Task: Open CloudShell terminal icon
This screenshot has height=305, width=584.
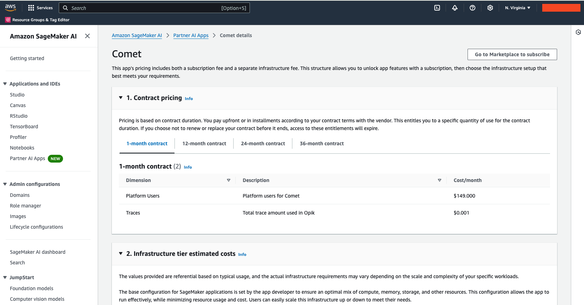Action: click(x=437, y=8)
